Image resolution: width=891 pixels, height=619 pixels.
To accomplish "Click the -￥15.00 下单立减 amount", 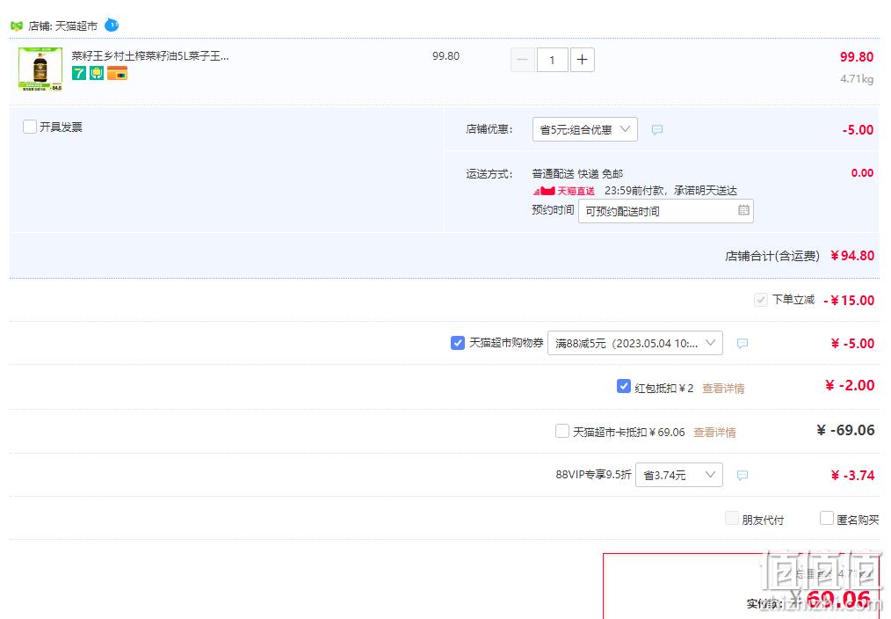I will point(849,300).
